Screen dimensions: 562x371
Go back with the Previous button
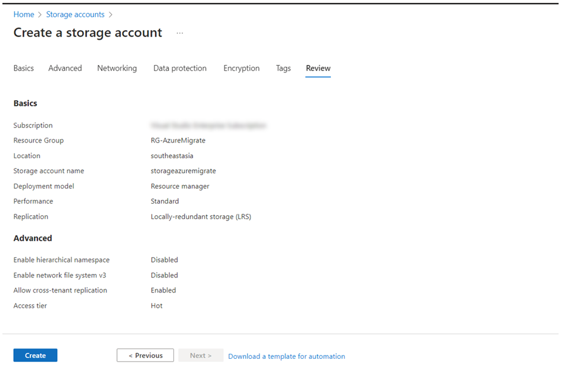click(x=145, y=355)
